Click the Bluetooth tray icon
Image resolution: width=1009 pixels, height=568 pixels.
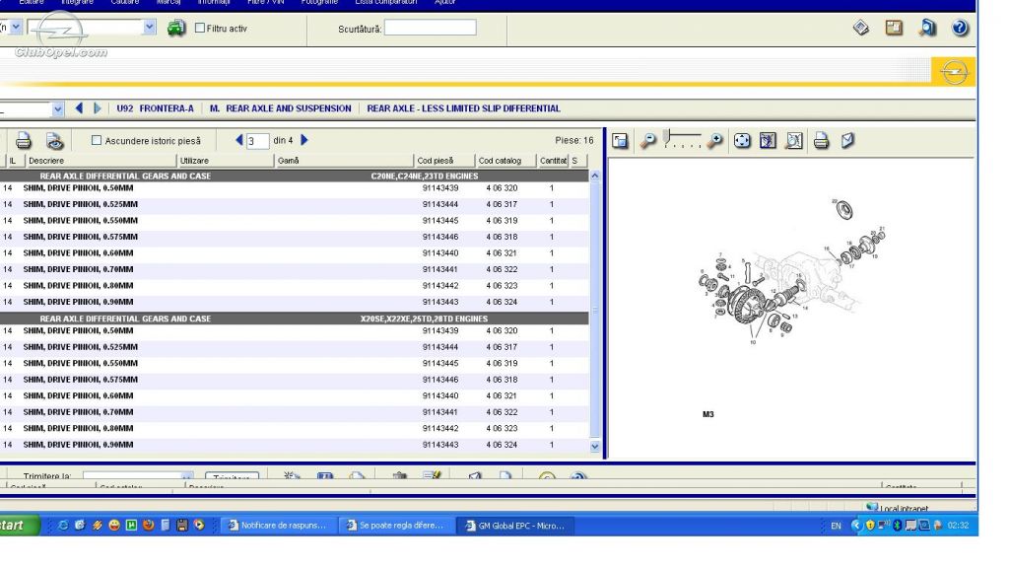pos(897,526)
